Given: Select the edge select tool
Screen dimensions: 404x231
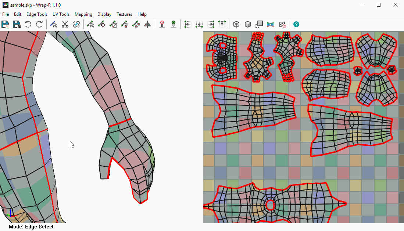Looking at the screenshot, I should coord(54,25).
